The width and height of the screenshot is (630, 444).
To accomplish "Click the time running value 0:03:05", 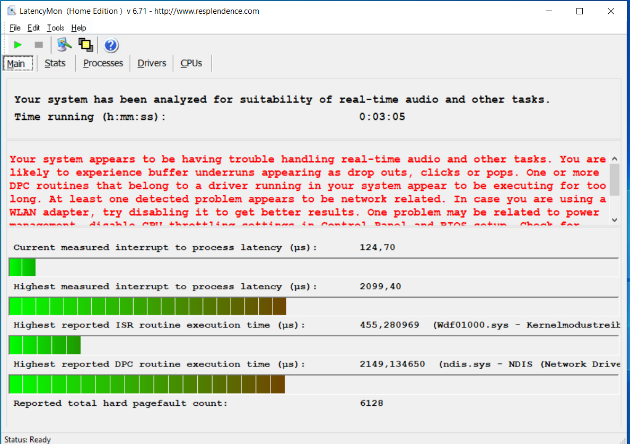I will pyautogui.click(x=382, y=117).
